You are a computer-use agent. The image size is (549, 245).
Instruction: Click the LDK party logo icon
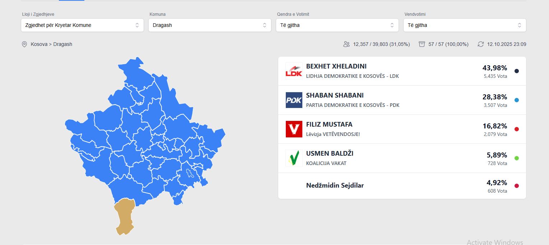pos(294,71)
